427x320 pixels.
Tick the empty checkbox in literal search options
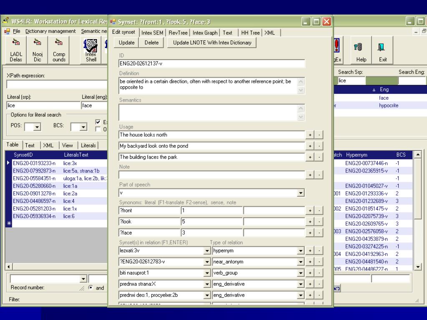click(98, 129)
